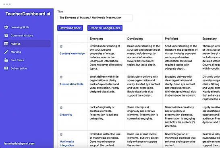
Task: Click the Content Knowledge criterion link
Action: [x=72, y=53]
